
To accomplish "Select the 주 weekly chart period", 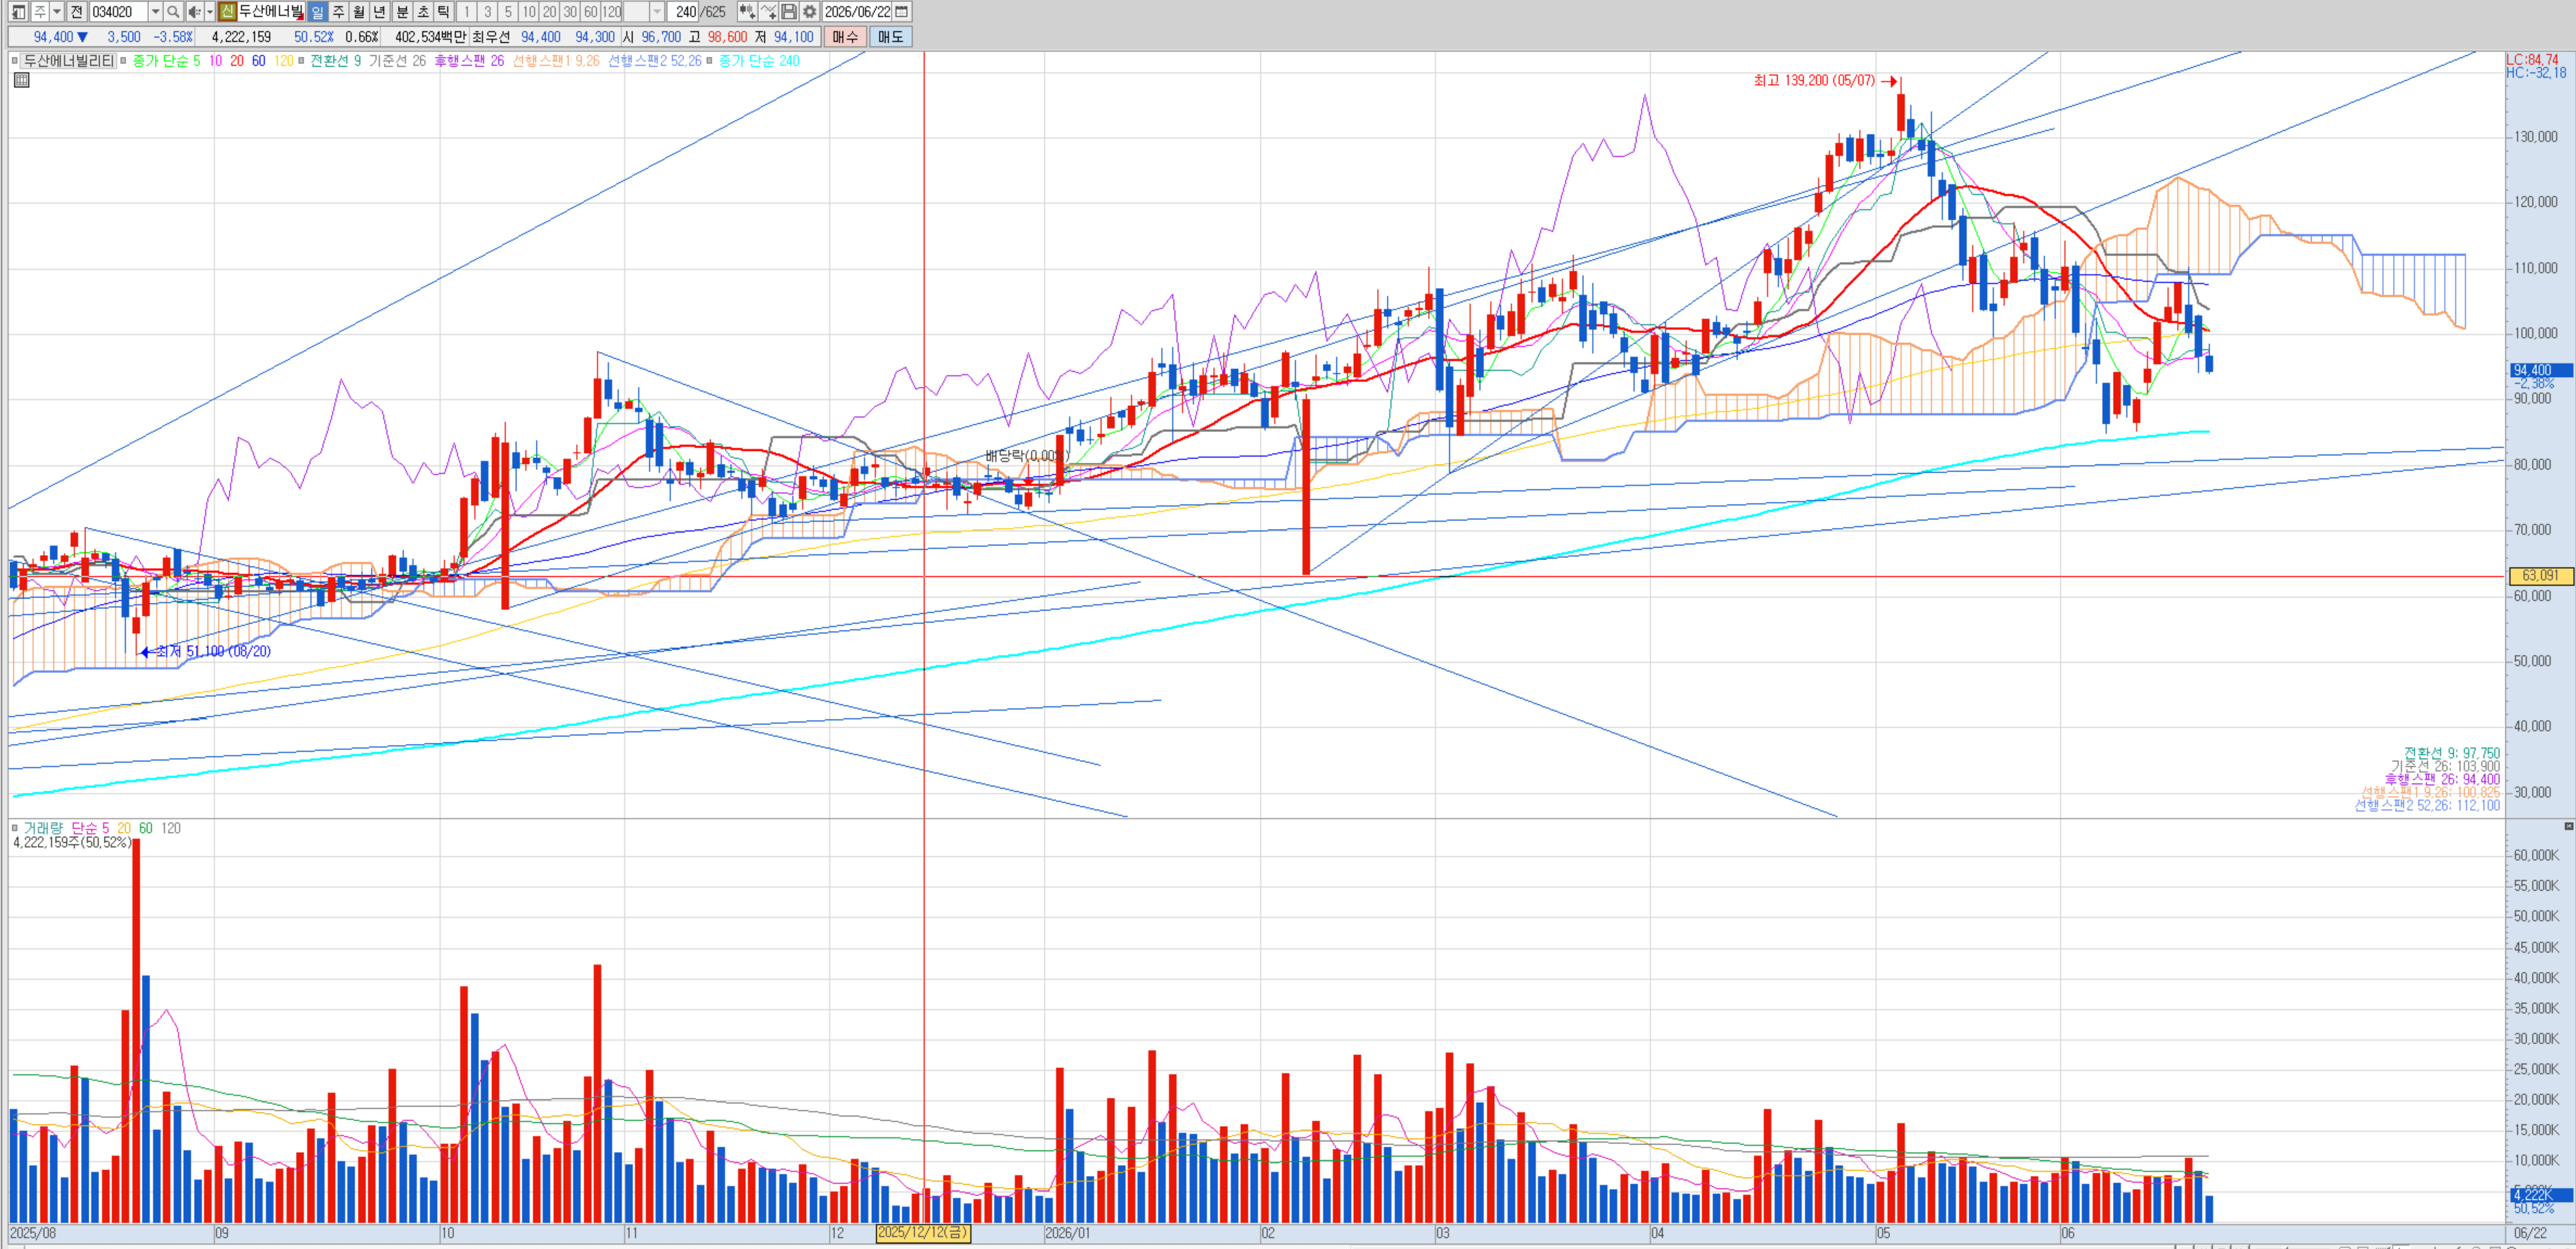I will 338,12.
